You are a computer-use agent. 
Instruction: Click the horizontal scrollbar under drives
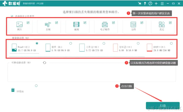[77, 57]
